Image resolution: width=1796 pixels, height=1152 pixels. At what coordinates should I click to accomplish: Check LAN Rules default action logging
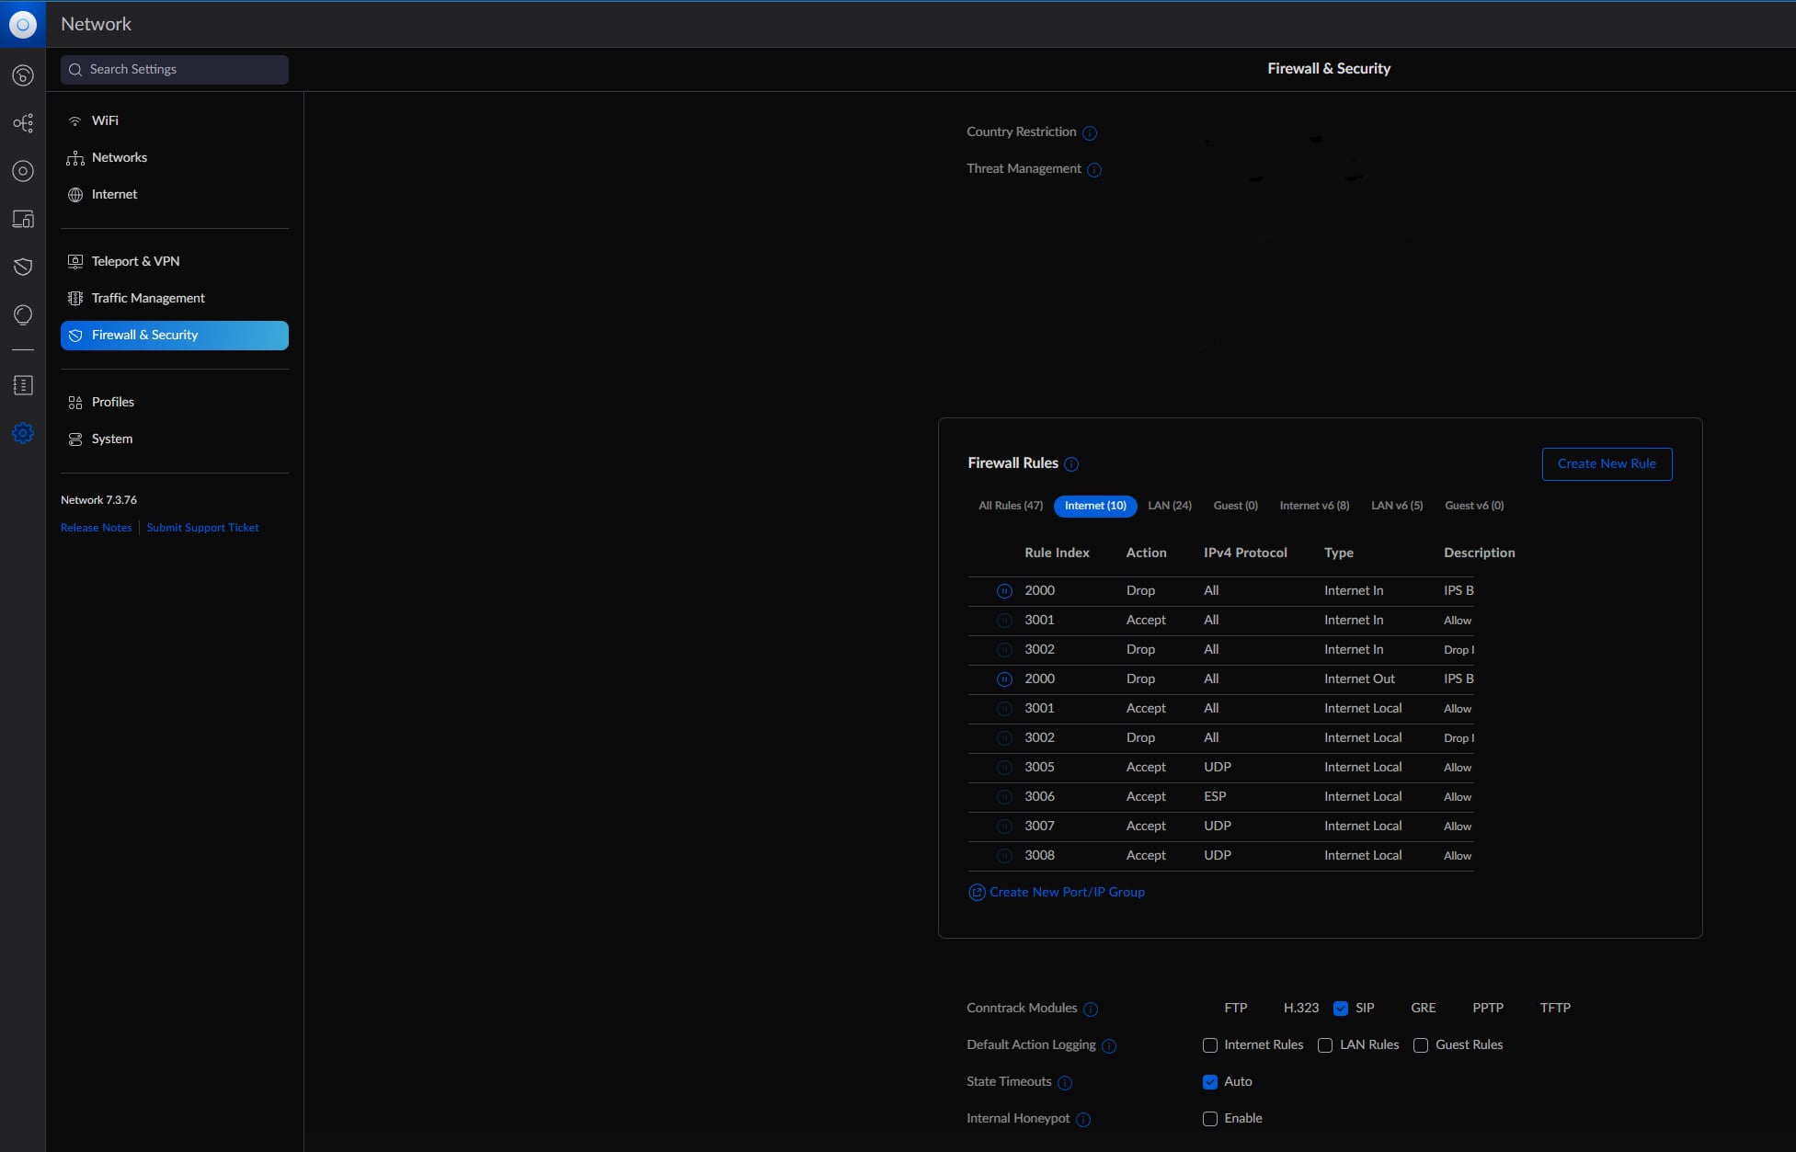click(x=1325, y=1045)
